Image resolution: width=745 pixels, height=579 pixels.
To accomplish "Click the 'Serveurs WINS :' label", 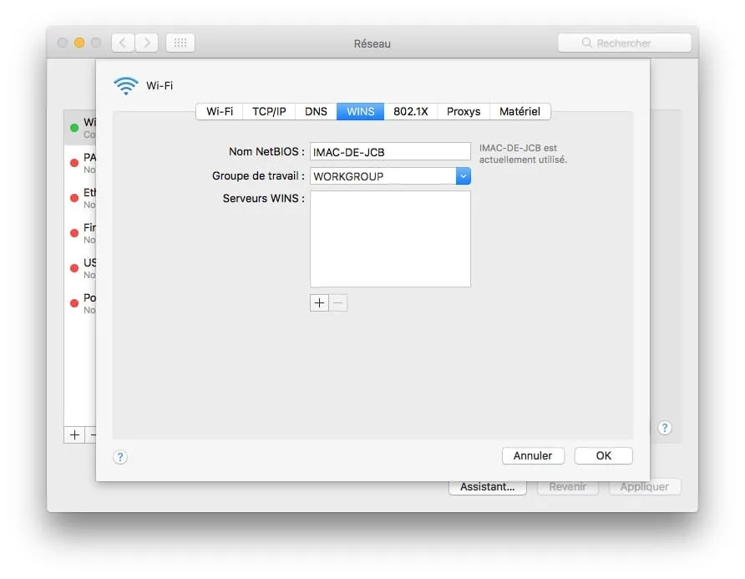I will pos(264,198).
